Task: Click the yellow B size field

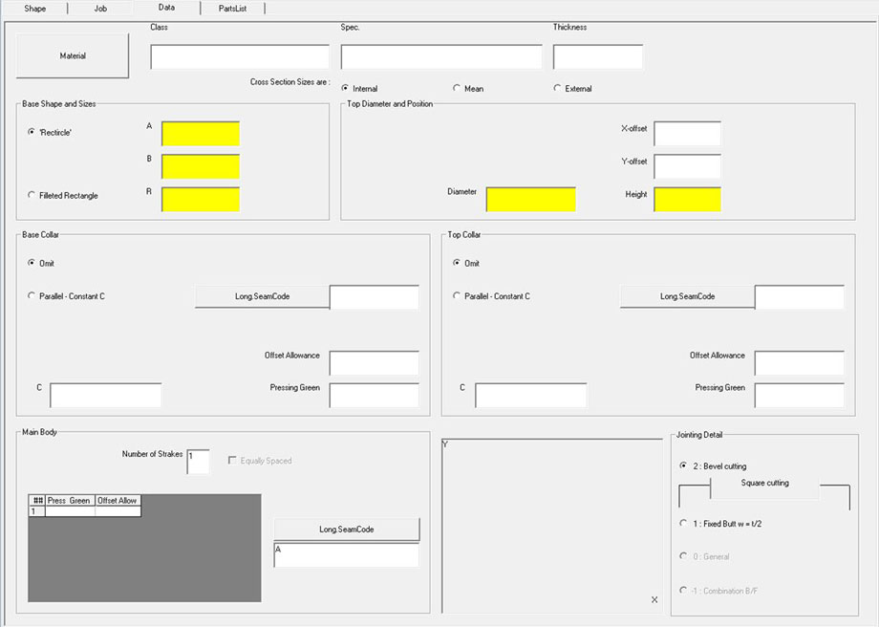Action: pos(201,166)
